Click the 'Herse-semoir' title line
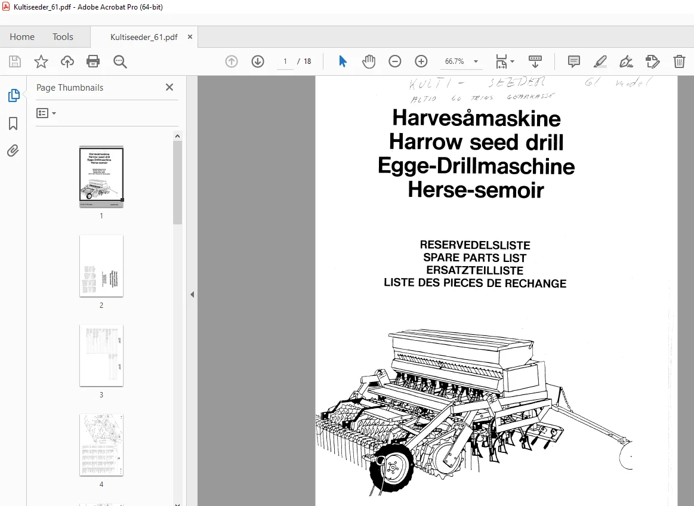Viewport: 694px width, 506px height. point(476,190)
